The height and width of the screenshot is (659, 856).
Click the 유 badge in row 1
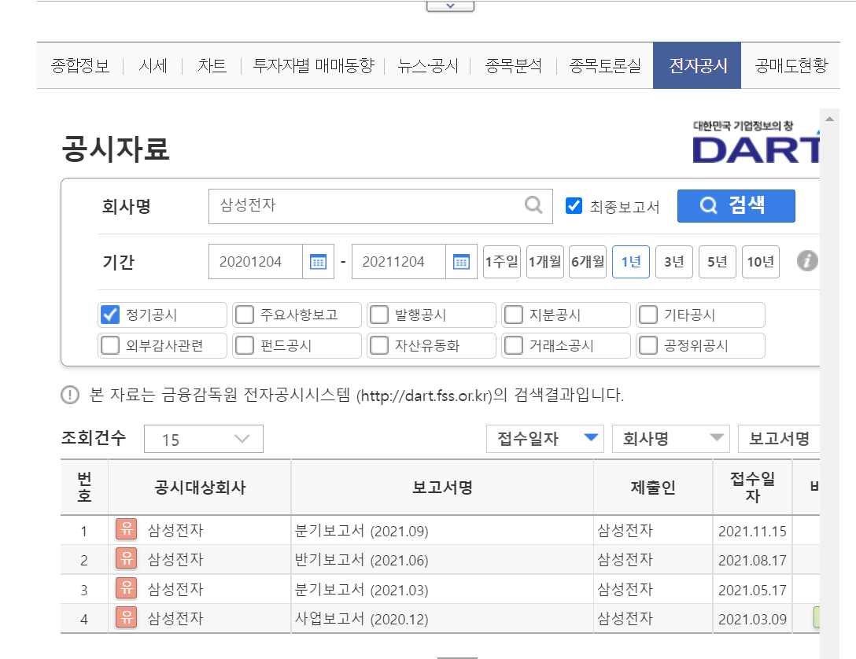(x=126, y=529)
